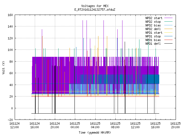Click the chart title Voltages for MEX
The image size is (181, 135).
(x=95, y=6)
